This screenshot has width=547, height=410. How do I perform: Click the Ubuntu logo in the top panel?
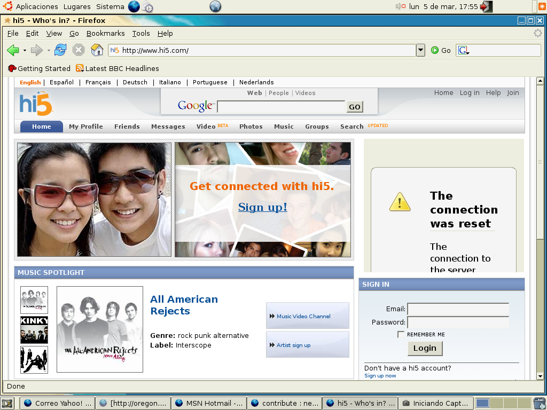coord(7,6)
